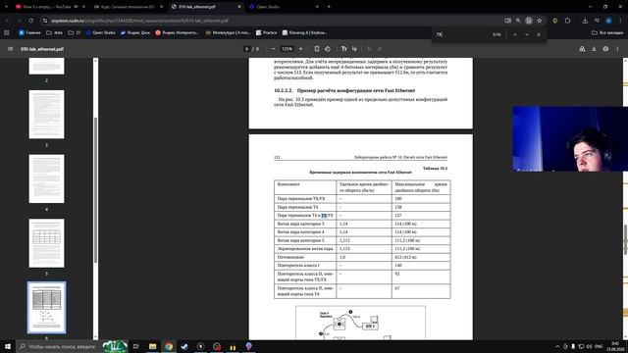Open the Practice bookmark
628x353 pixels.
pyautogui.click(x=266, y=32)
